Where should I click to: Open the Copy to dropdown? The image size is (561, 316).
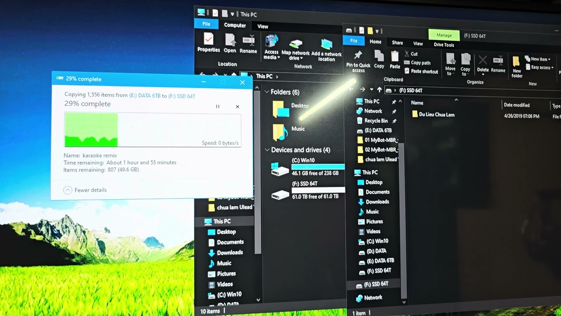pyautogui.click(x=465, y=65)
